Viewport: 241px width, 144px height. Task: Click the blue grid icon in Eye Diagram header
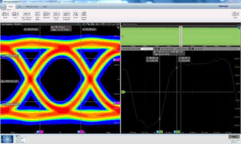pyautogui.click(x=78, y=24)
